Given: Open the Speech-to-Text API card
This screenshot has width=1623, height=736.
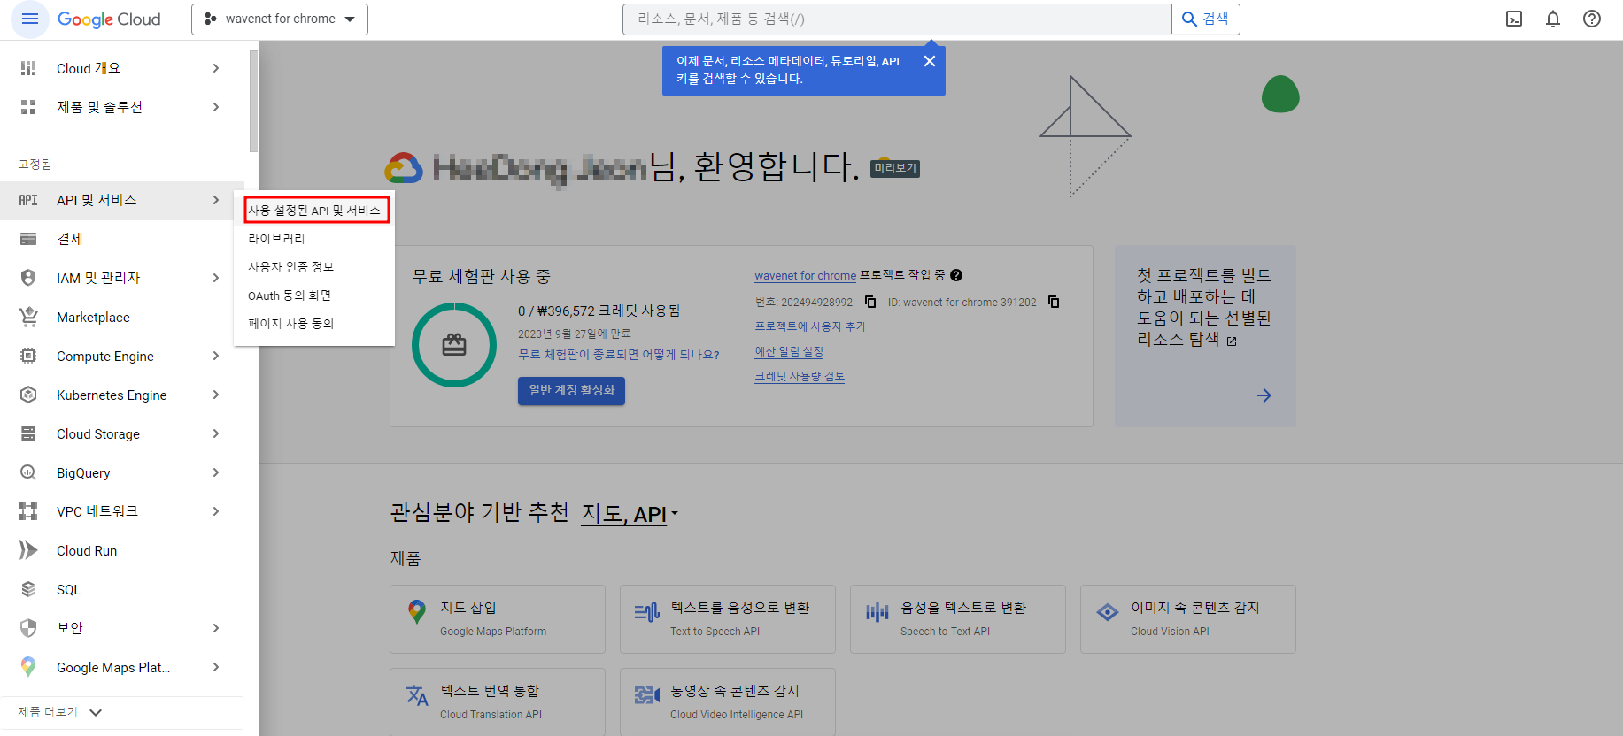Looking at the screenshot, I should pyautogui.click(x=958, y=619).
